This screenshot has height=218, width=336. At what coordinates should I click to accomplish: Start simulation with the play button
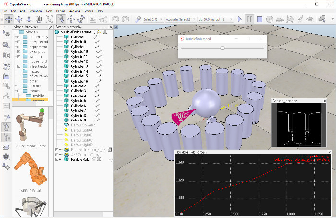240,19
